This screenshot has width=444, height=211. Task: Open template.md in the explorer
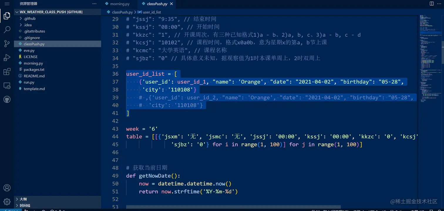point(57,89)
